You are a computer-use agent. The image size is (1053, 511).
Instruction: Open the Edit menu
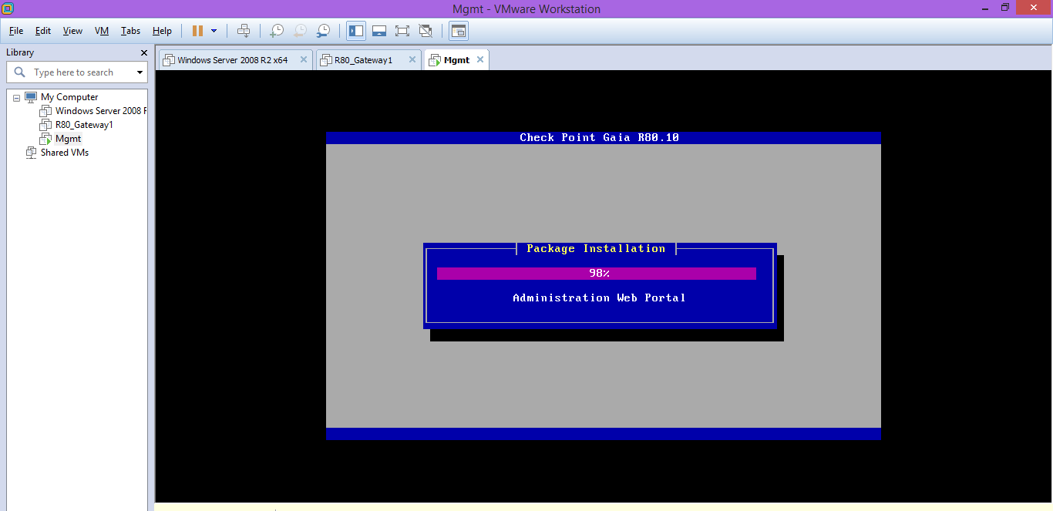pyautogui.click(x=43, y=31)
